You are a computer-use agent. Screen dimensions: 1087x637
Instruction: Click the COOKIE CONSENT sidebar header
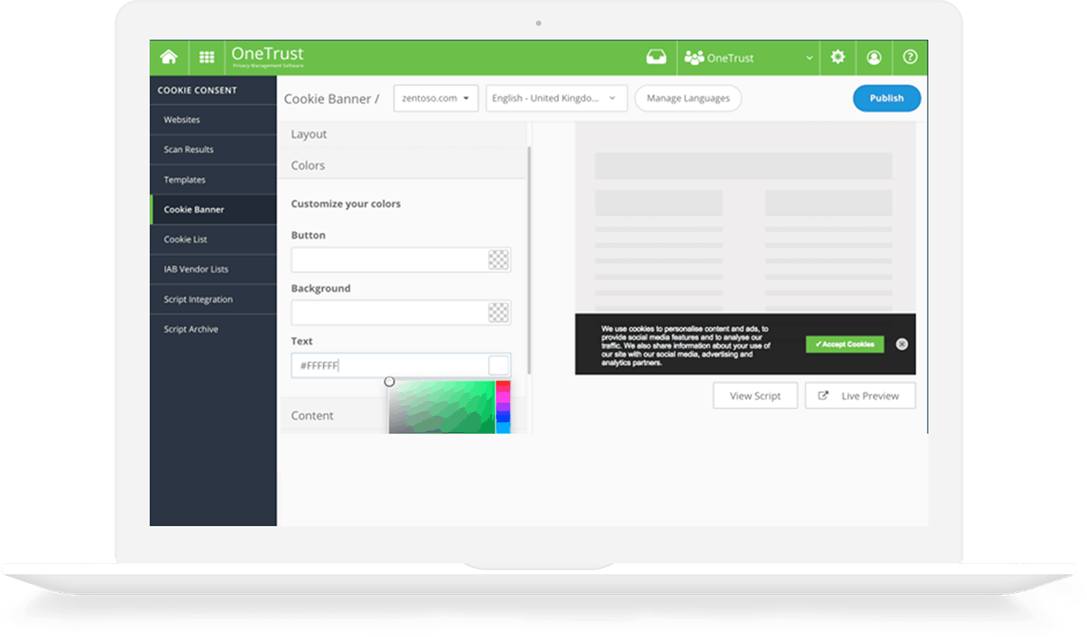pos(197,90)
